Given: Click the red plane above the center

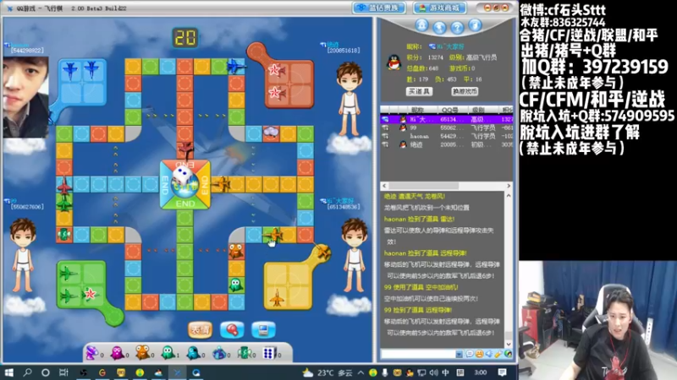Looking at the screenshot, I should pyautogui.click(x=185, y=150).
